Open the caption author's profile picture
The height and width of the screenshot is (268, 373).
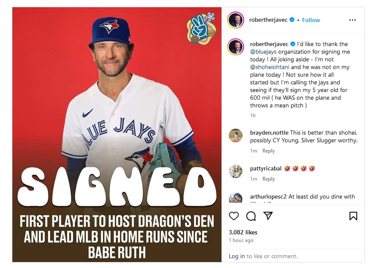(x=236, y=47)
